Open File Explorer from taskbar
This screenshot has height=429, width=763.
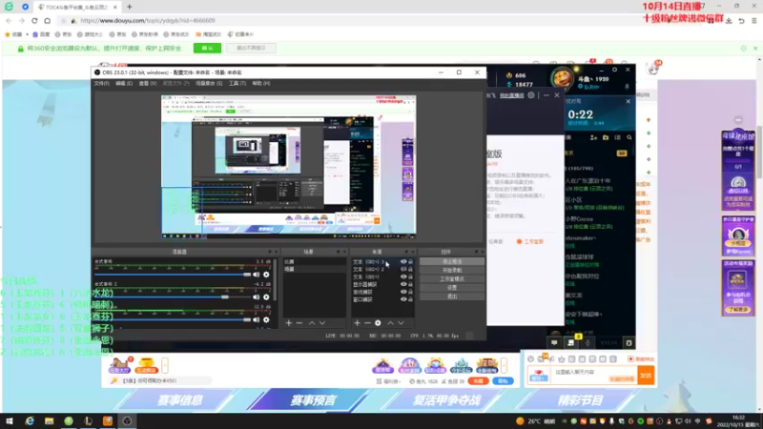49,421
